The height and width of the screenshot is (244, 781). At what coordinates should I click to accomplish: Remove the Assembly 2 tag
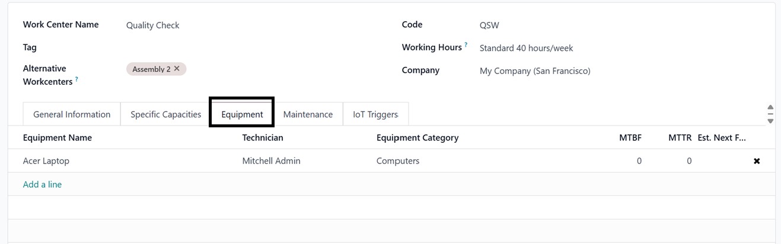[177, 69]
